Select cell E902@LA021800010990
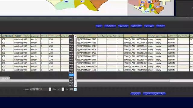The width and height of the screenshot is (193, 108). coord(135,56)
